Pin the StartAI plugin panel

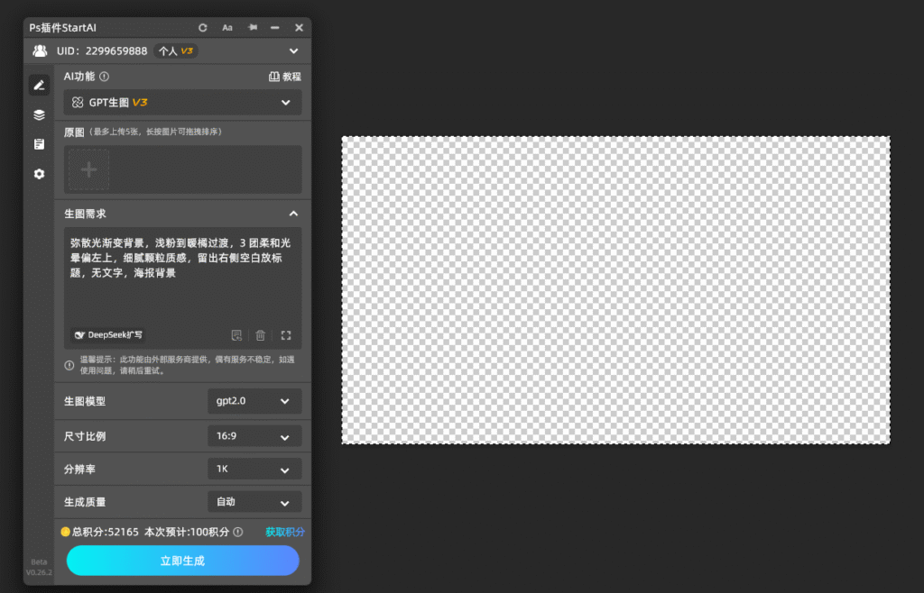253,28
